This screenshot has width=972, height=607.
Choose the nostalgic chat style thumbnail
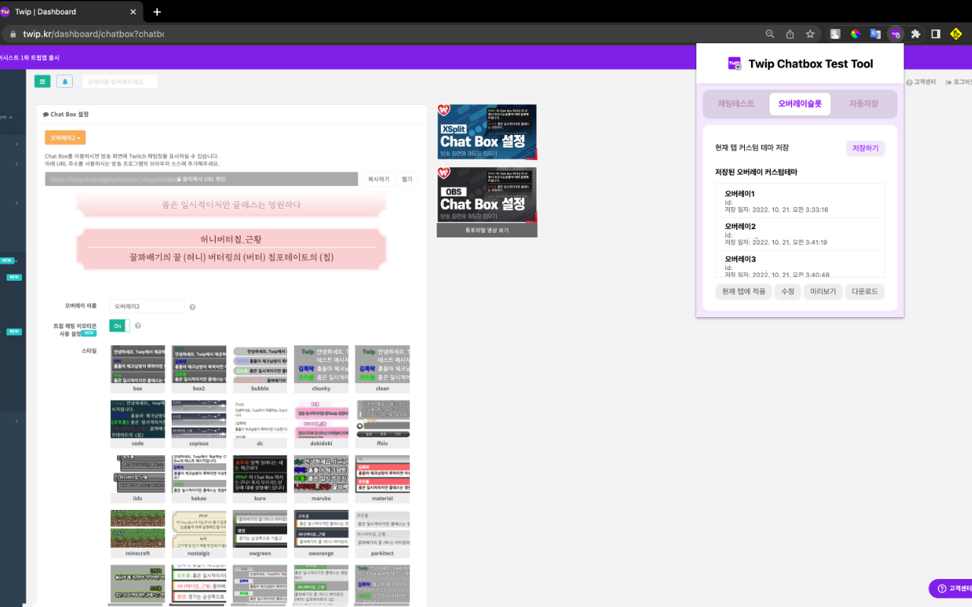[x=199, y=534]
